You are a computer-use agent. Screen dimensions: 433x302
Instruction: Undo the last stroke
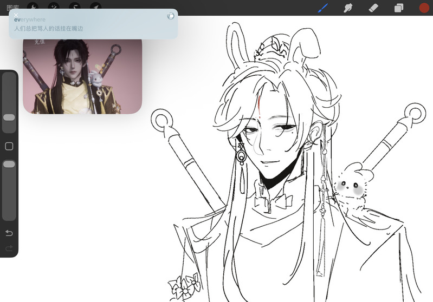pyautogui.click(x=9, y=233)
